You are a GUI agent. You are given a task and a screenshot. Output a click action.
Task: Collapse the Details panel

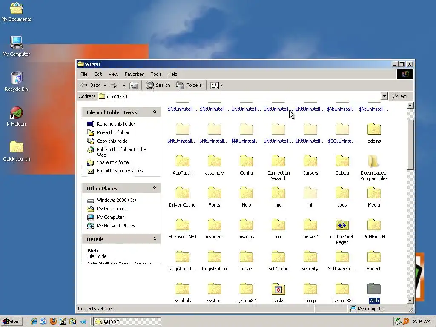pos(155,239)
